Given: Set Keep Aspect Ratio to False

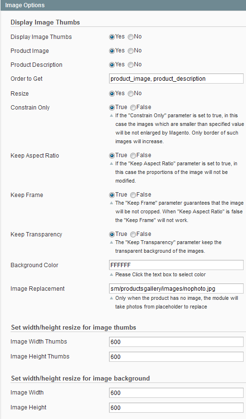Looking at the screenshot, I should (133, 156).
